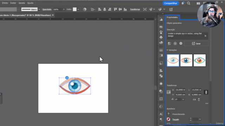Expand the opacity slider arrow

click(64, 9)
